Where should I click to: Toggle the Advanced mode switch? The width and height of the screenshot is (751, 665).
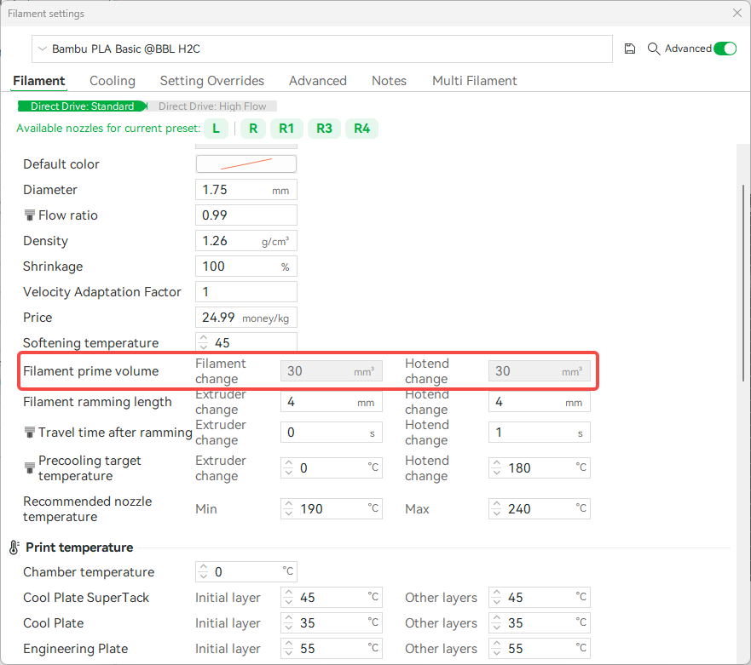(x=725, y=49)
